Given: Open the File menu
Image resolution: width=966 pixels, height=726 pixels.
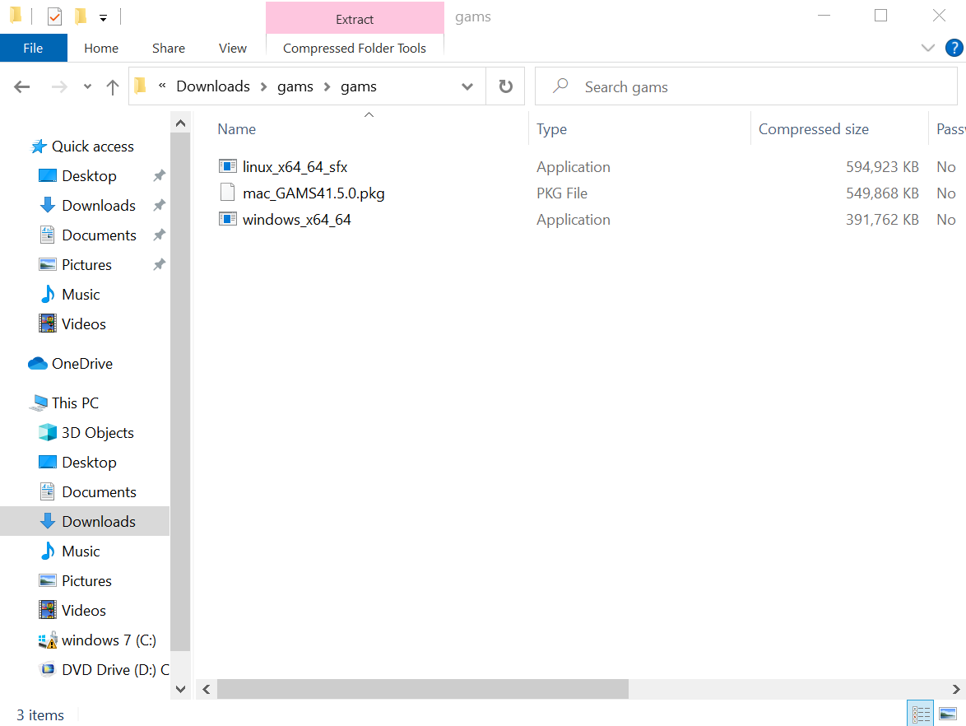Looking at the screenshot, I should tap(33, 48).
